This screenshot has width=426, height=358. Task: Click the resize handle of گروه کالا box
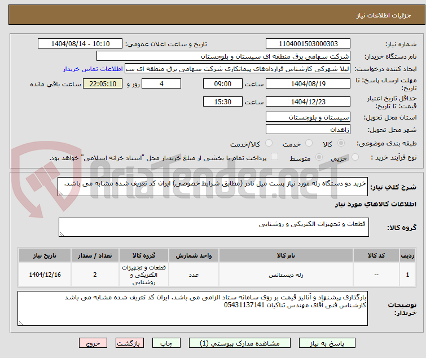coord(62,234)
